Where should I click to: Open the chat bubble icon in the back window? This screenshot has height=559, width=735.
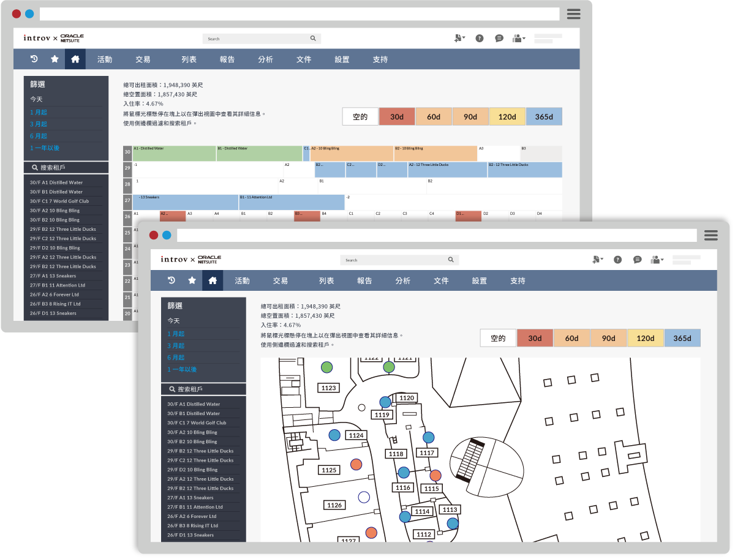[x=499, y=38]
